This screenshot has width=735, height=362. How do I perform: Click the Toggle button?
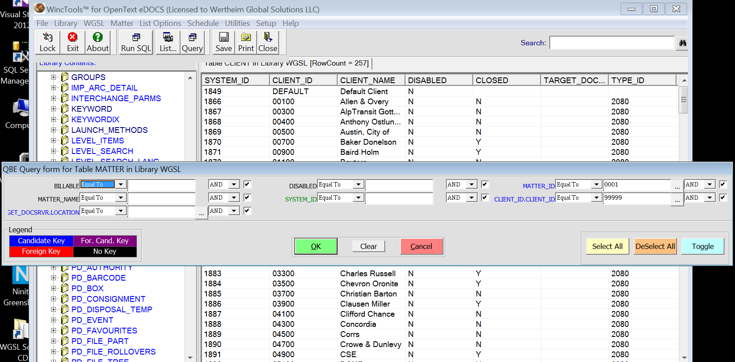pyautogui.click(x=703, y=246)
